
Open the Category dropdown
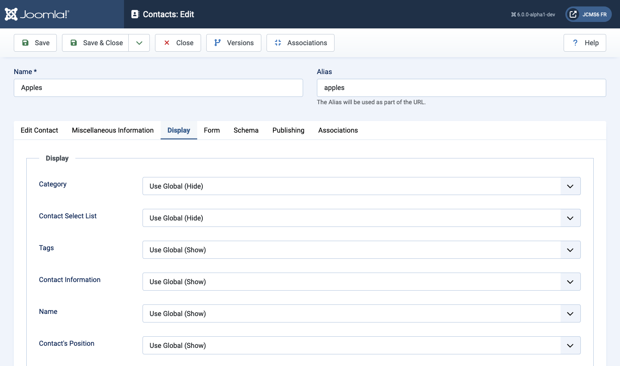[362, 186]
